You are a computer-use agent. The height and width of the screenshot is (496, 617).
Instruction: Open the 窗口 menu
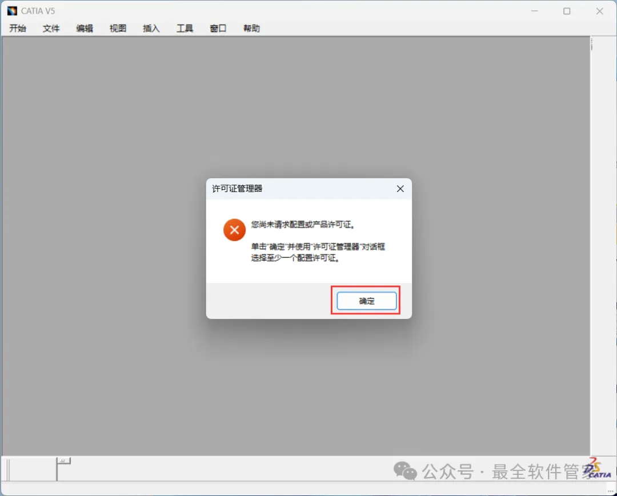pos(218,29)
